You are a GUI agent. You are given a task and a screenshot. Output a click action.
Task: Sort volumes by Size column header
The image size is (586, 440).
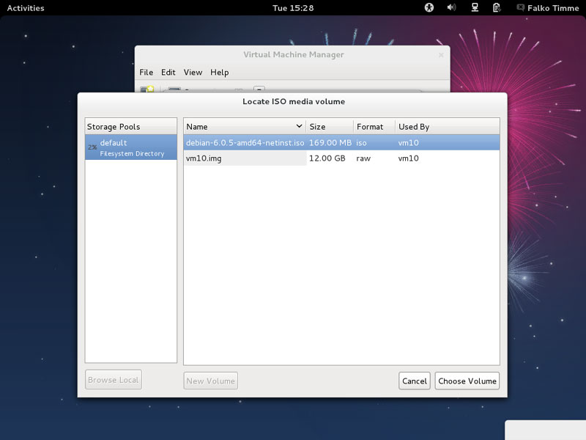(x=329, y=127)
